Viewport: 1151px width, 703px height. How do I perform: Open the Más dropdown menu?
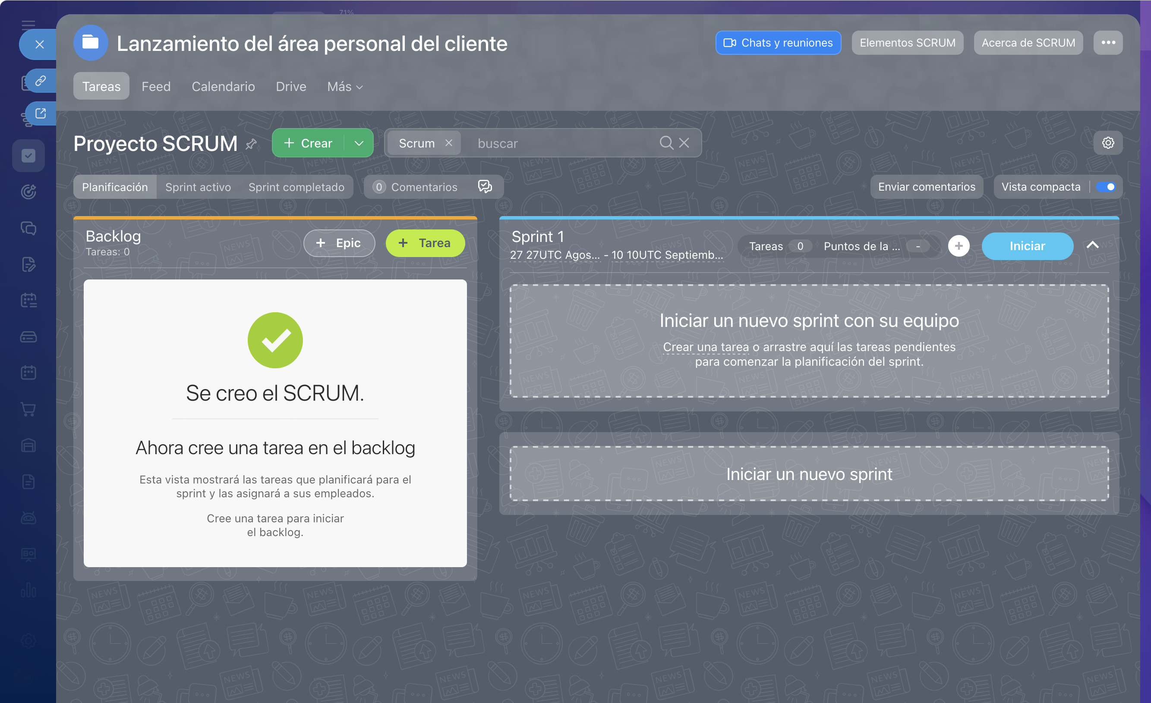pyautogui.click(x=345, y=86)
